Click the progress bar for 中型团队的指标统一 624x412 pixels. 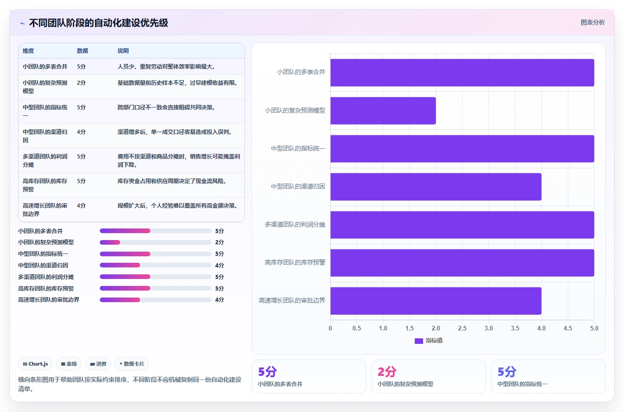[x=156, y=254]
